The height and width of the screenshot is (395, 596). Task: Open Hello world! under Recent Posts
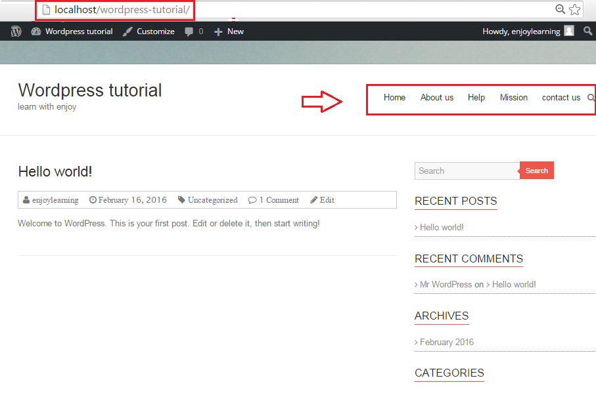(442, 227)
